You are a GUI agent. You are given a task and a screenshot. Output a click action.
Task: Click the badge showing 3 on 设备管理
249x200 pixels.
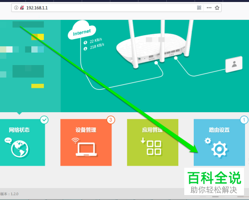111,120
